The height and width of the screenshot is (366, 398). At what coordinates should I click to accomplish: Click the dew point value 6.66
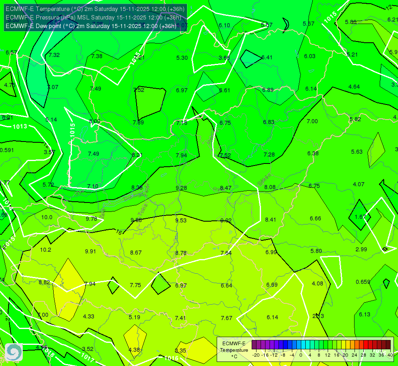coord(315,218)
